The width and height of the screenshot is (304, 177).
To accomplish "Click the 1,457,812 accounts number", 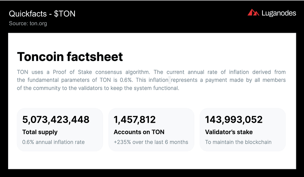I will [134, 119].
